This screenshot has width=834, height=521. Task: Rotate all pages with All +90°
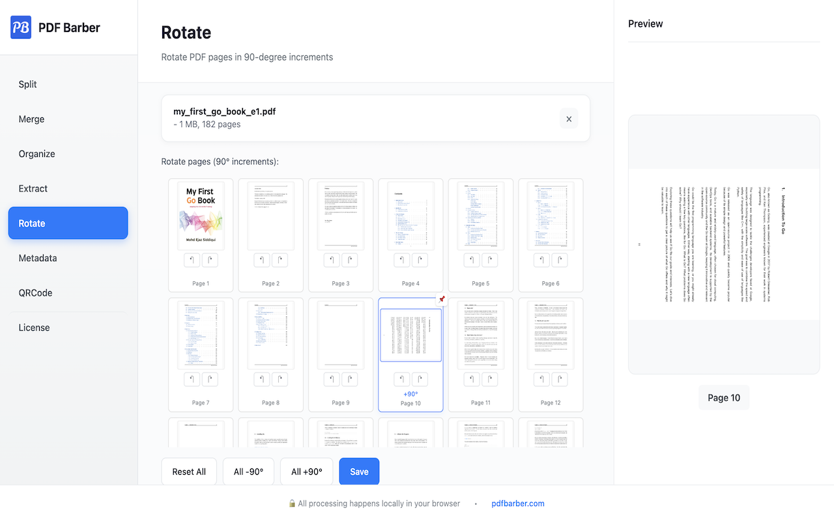[306, 472]
